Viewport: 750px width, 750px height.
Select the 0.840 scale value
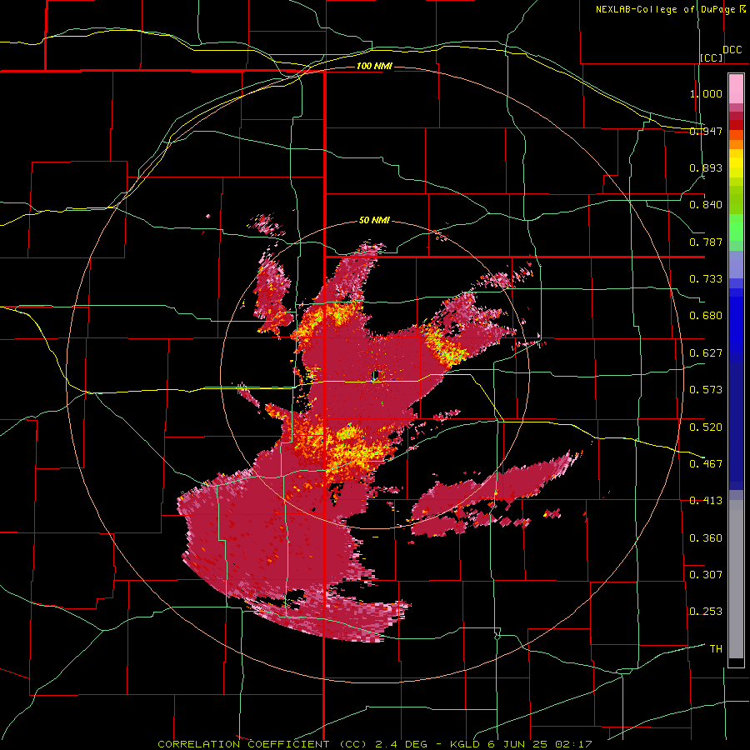(x=706, y=205)
